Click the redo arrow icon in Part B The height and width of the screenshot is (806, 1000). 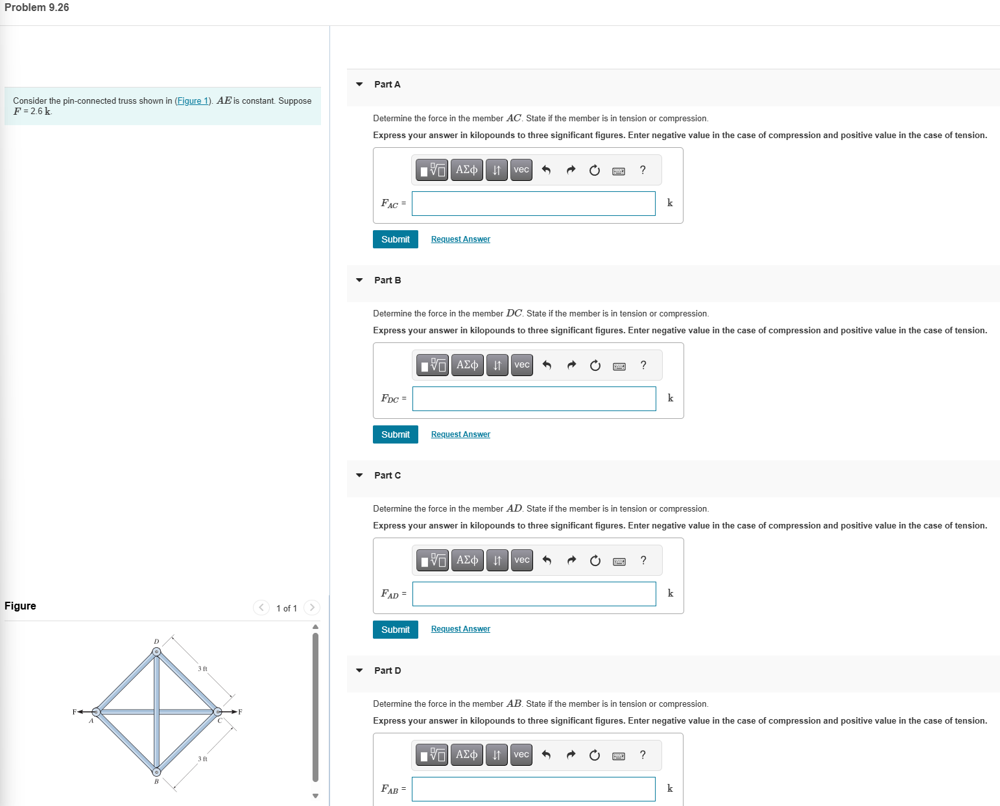point(571,364)
